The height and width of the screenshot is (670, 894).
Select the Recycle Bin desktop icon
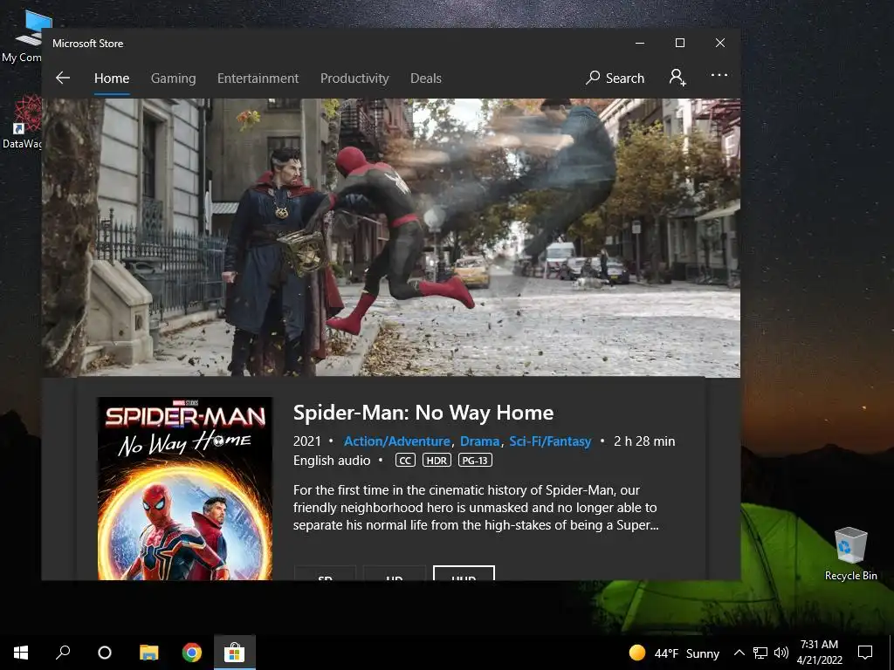pos(850,553)
